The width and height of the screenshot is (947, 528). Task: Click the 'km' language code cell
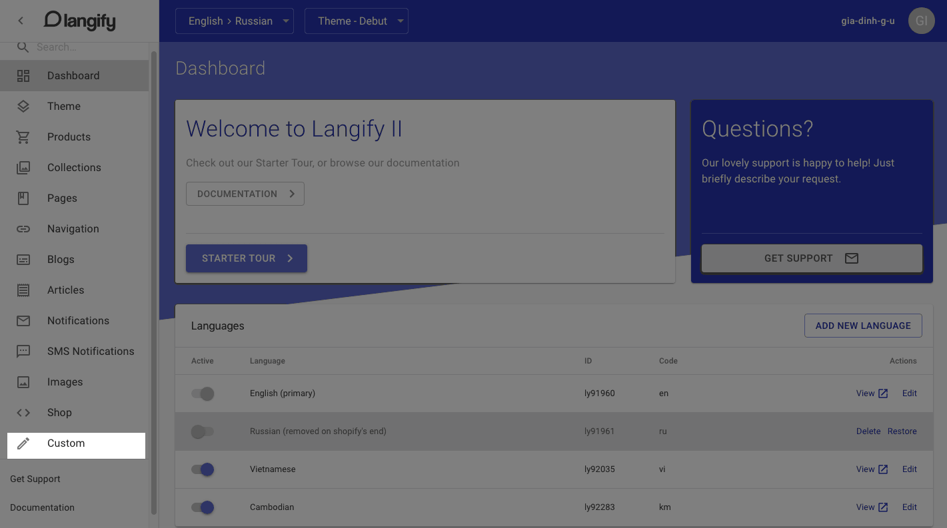[664, 507]
